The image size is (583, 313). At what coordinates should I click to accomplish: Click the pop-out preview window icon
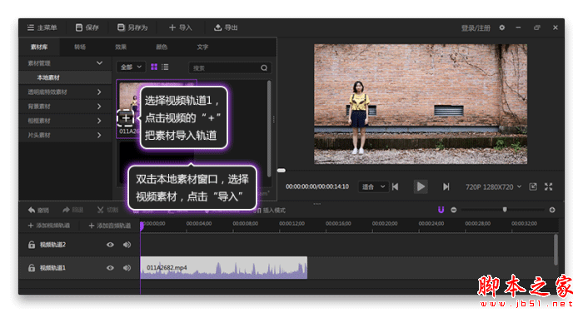click(533, 186)
